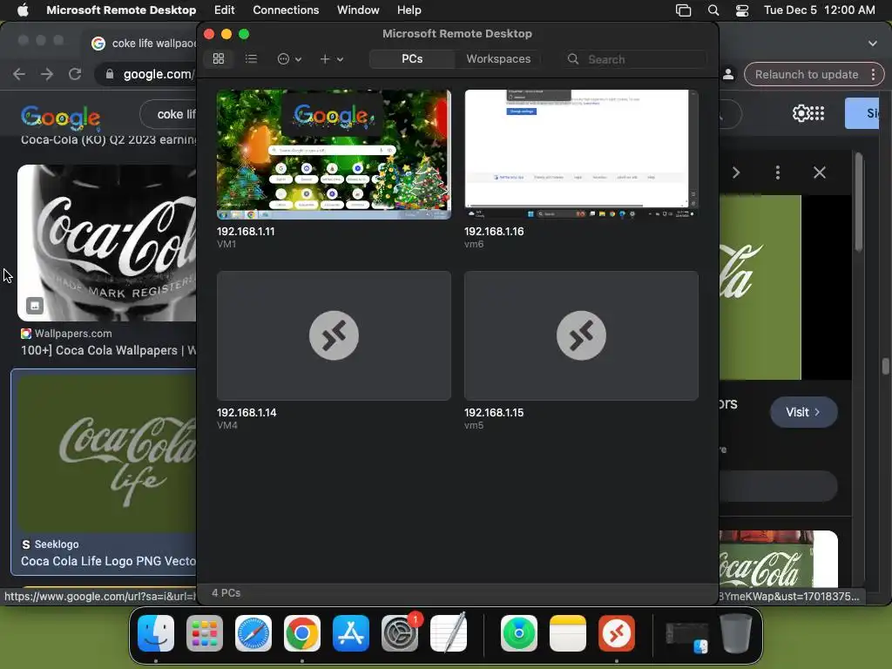
Task: Open the plus Add PC dropdown
Action: pos(332,58)
